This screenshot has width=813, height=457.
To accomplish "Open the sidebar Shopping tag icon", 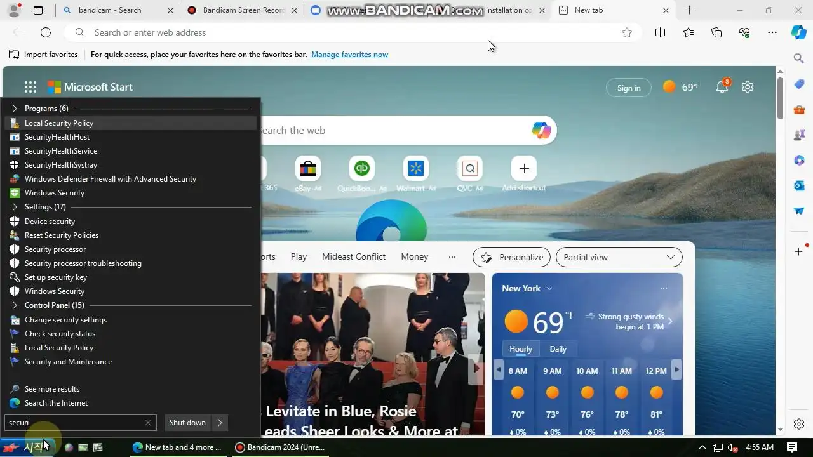I will coord(799,84).
